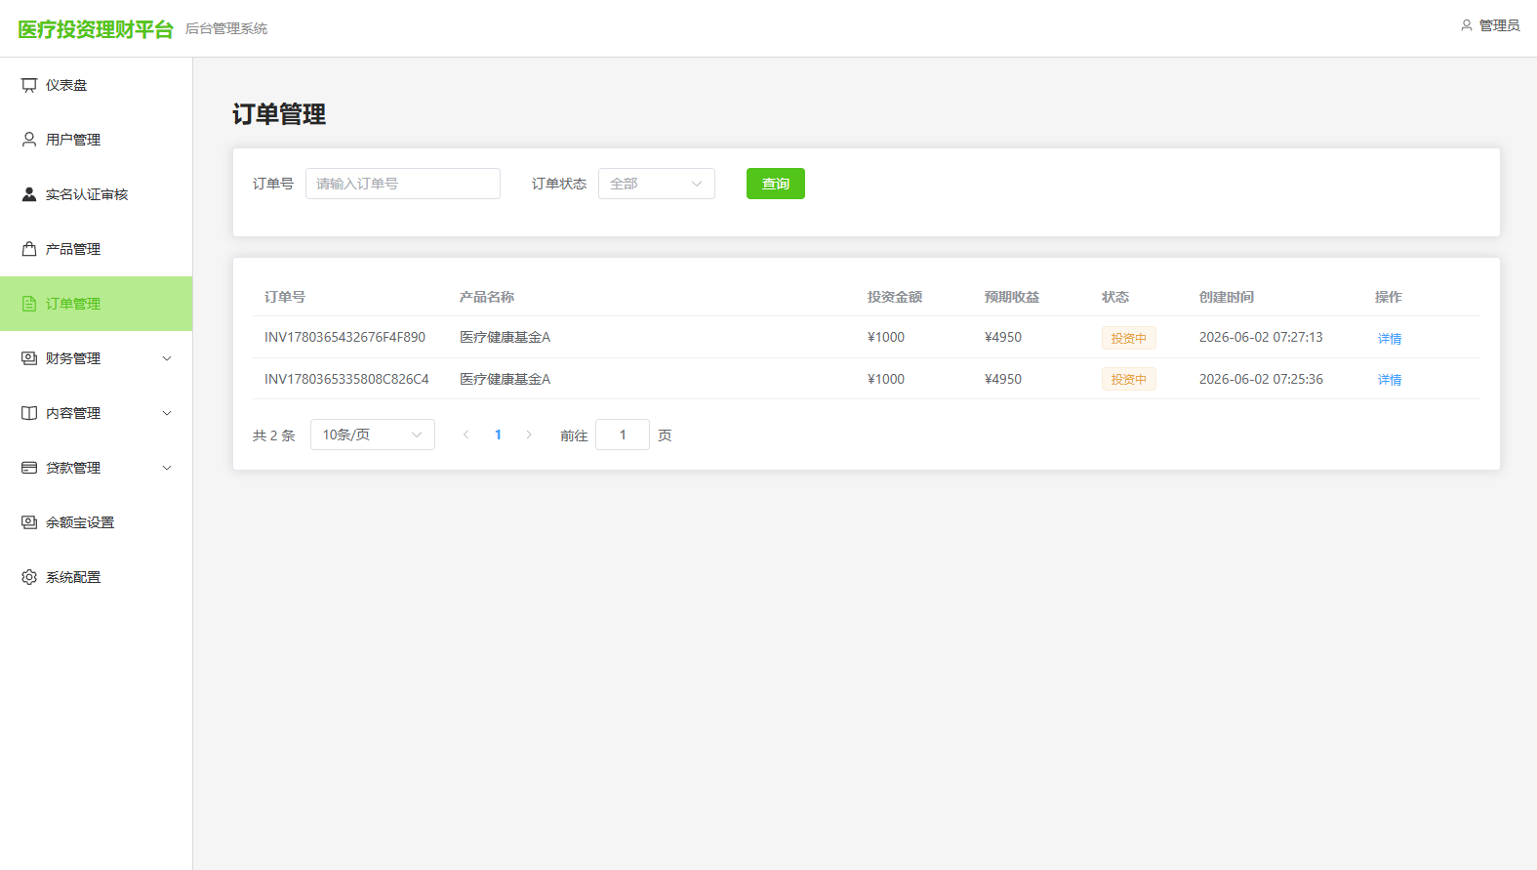This screenshot has width=1537, height=870.
Task: Open 详情 for order INV1780365335808C826C4
Action: pos(1390,380)
